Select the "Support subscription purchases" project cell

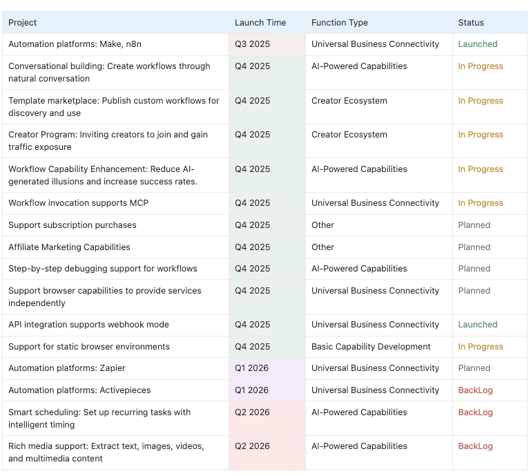point(73,225)
